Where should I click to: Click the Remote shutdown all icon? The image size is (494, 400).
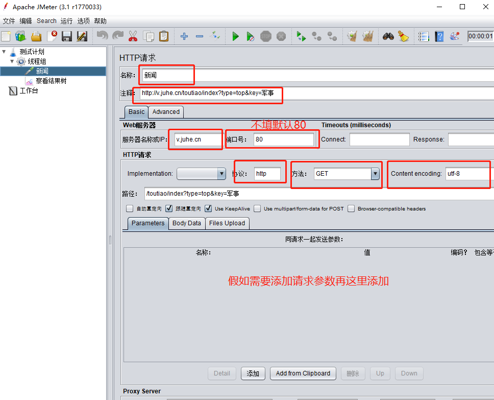coord(332,36)
